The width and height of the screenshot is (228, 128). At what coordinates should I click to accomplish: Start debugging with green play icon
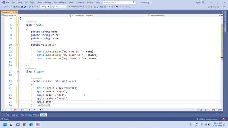click(x=69, y=7)
